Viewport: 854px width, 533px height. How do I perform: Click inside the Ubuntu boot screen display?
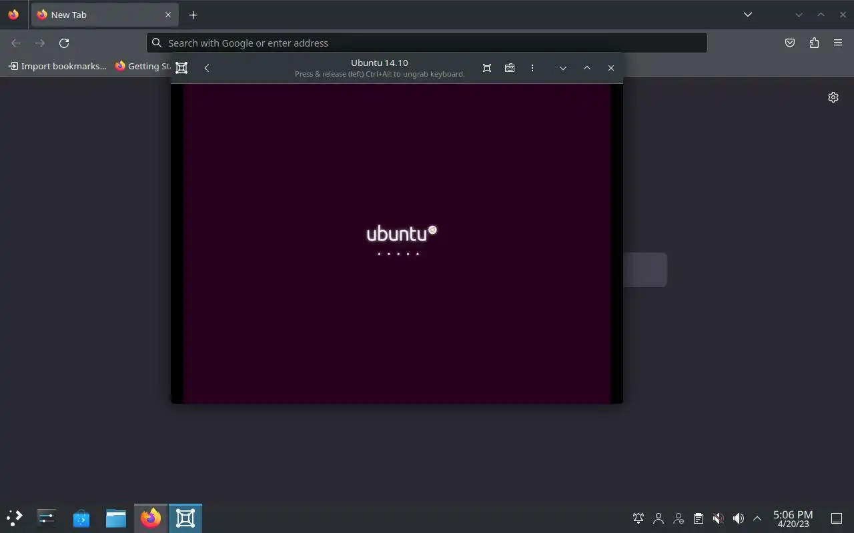(397, 243)
